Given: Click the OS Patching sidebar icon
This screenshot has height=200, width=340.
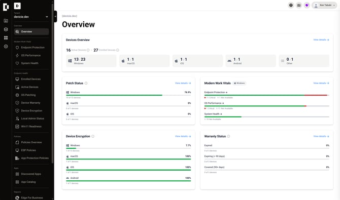Looking at the screenshot, I should (x=17, y=95).
